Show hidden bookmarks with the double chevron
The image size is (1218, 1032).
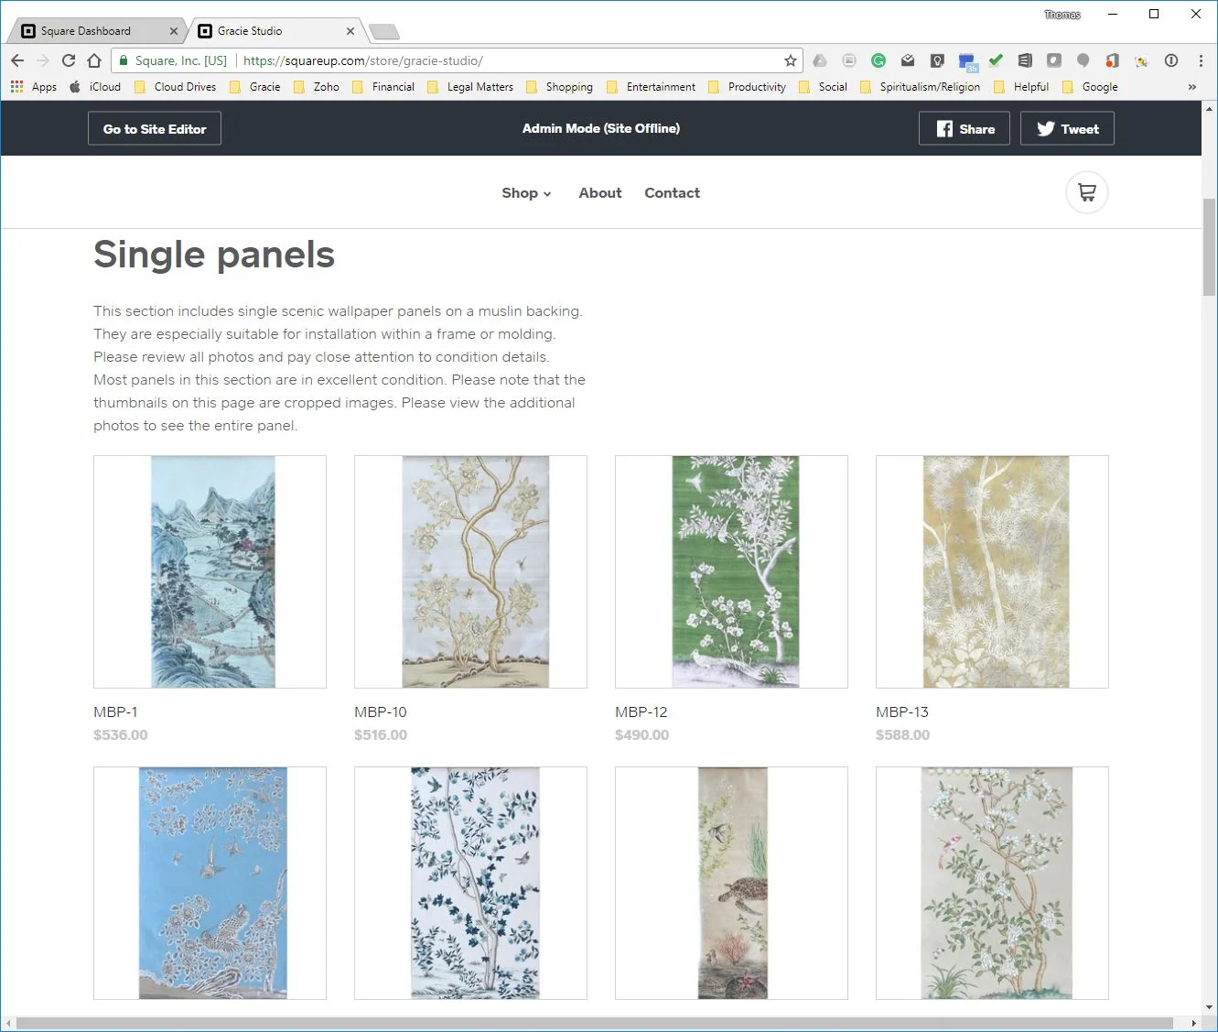point(1191,87)
